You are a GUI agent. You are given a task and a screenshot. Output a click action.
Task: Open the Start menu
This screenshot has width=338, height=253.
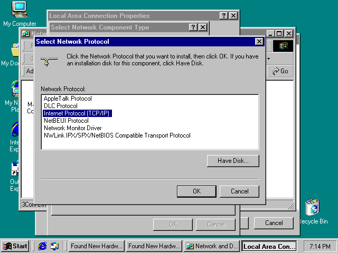tap(15, 246)
